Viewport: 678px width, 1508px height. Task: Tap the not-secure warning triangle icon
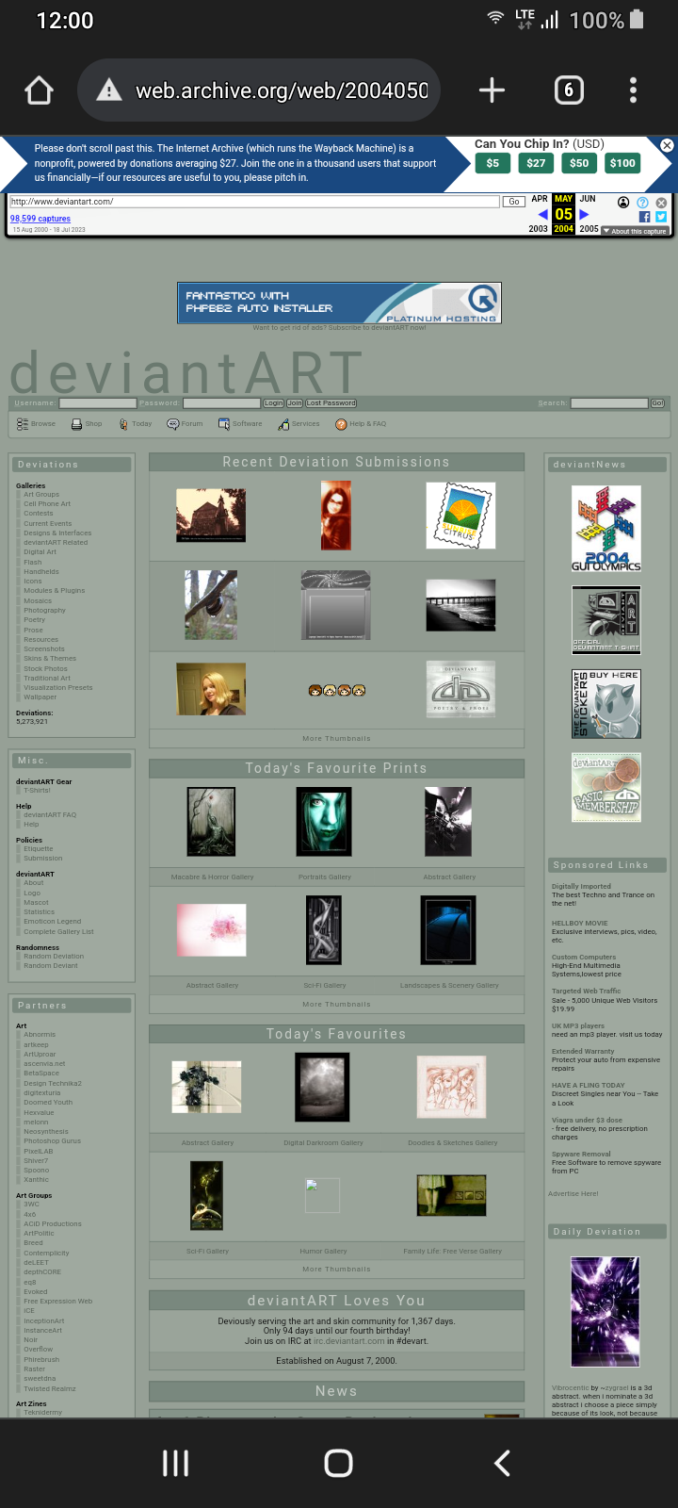coord(109,90)
